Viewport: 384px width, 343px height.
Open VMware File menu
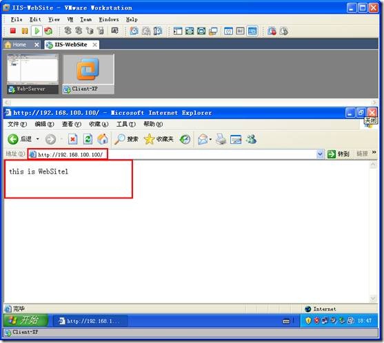[17, 19]
